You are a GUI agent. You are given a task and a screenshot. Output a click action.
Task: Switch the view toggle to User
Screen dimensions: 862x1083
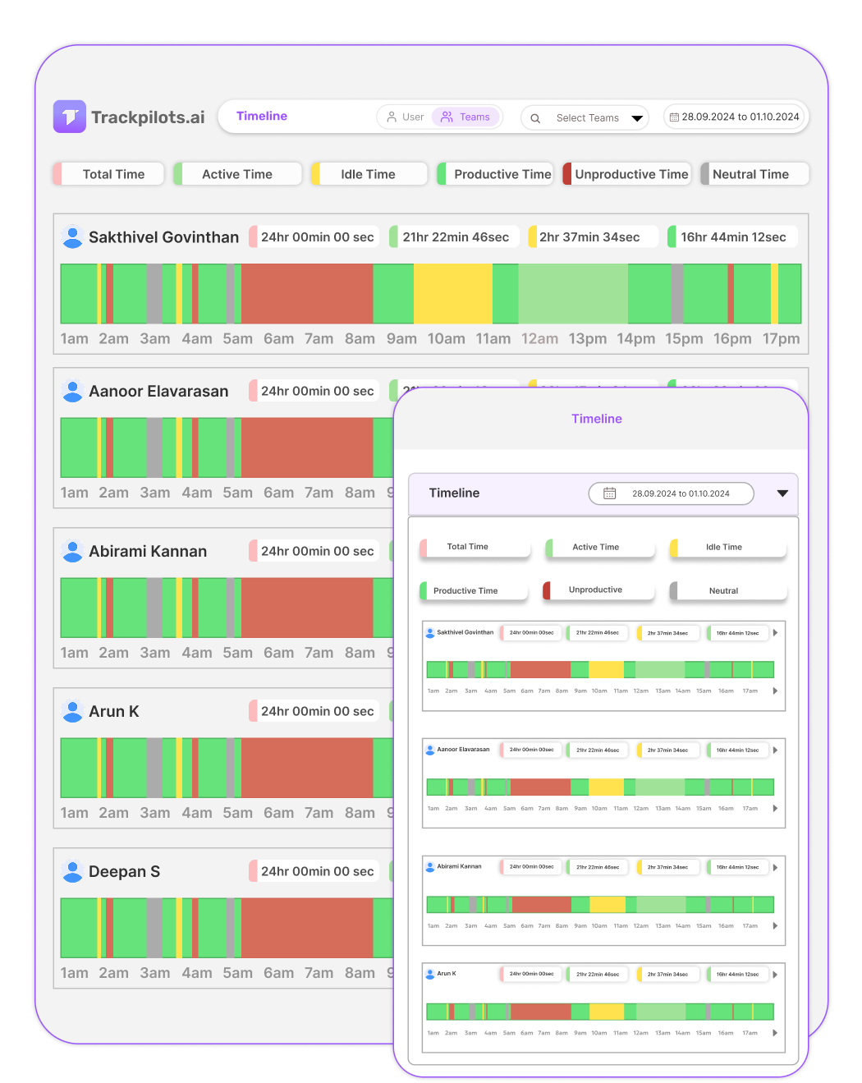pyautogui.click(x=406, y=117)
